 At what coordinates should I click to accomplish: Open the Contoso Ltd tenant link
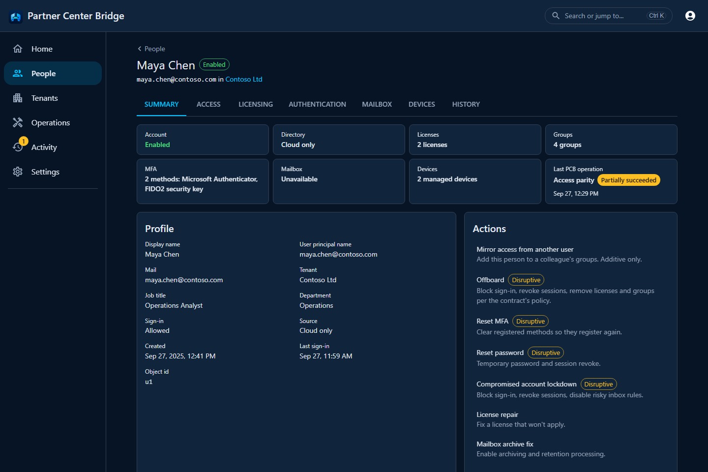(244, 79)
